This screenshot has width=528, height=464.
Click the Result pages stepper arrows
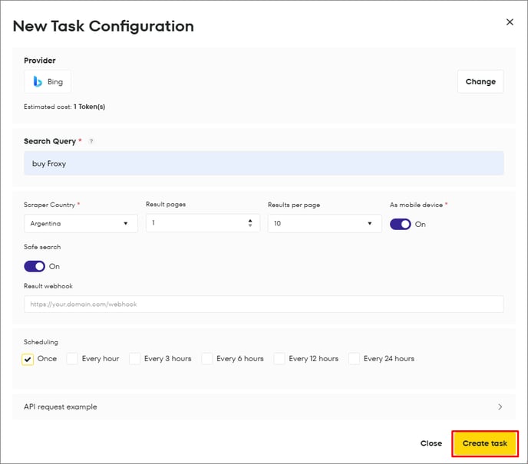(250, 222)
